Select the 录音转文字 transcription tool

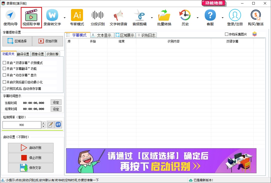click(52, 17)
